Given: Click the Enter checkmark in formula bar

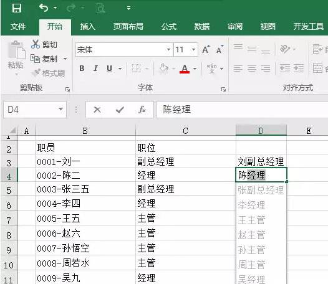Looking at the screenshot, I should pos(120,110).
